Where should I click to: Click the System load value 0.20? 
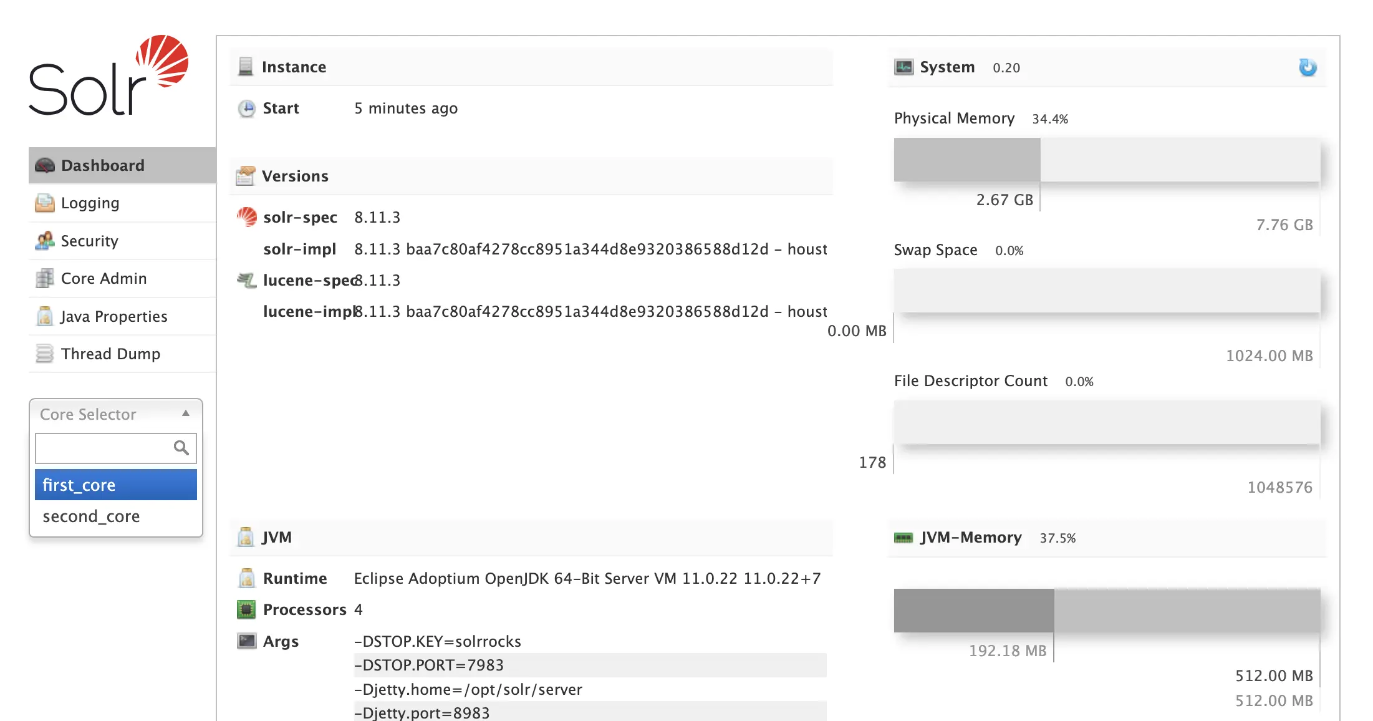[x=1006, y=67]
